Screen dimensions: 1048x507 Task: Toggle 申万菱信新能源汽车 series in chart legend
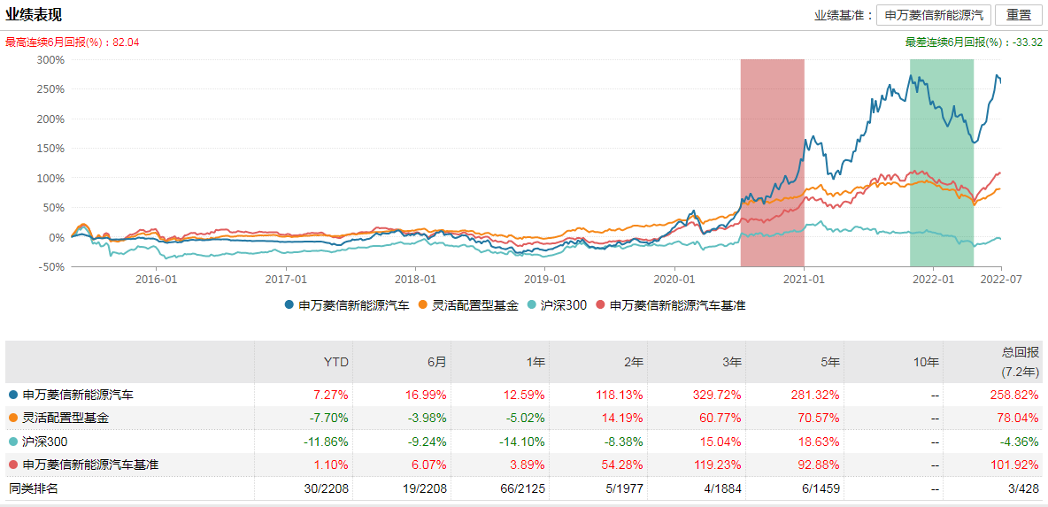point(347,305)
